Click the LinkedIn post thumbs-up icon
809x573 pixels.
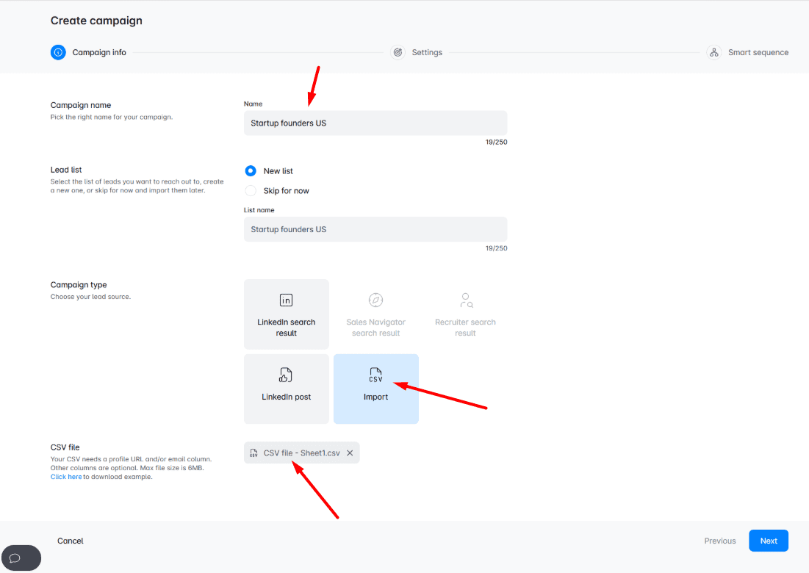pos(286,375)
